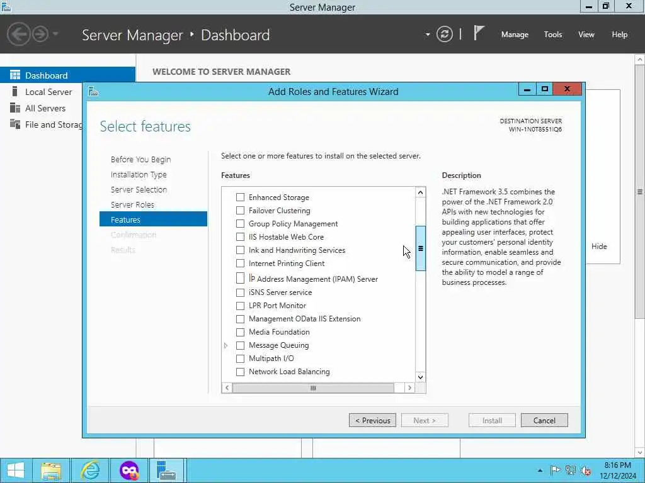Click the Action Center flag tray icon
The width and height of the screenshot is (645, 483).
point(556,470)
